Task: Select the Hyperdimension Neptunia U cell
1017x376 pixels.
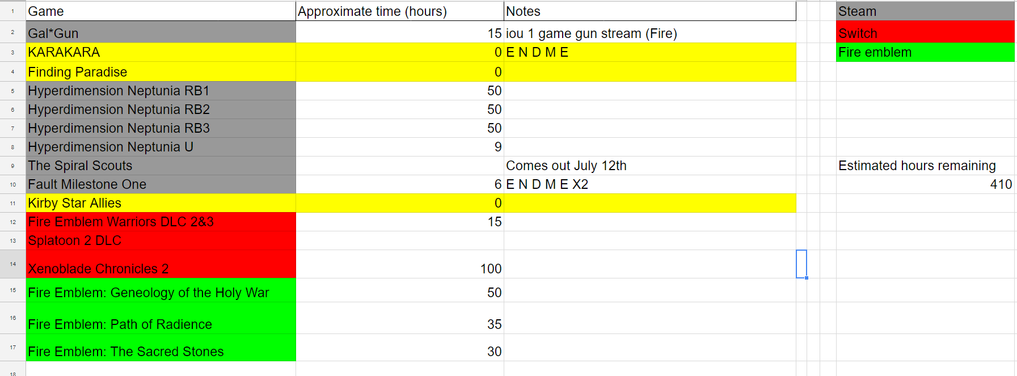Action: pyautogui.click(x=161, y=147)
